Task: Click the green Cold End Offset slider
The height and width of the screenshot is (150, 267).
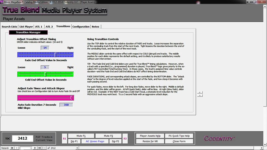Action: (45, 74)
